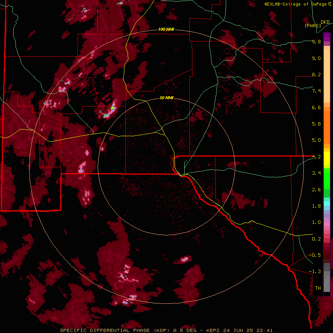Click the 2.6 colorbar scale value

point(316,189)
